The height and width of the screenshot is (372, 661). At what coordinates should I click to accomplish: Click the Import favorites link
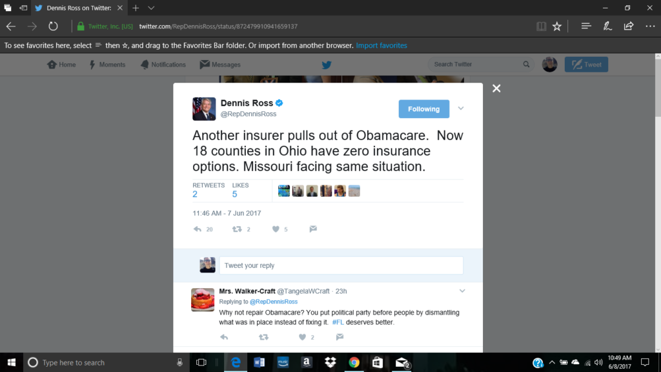coord(381,46)
